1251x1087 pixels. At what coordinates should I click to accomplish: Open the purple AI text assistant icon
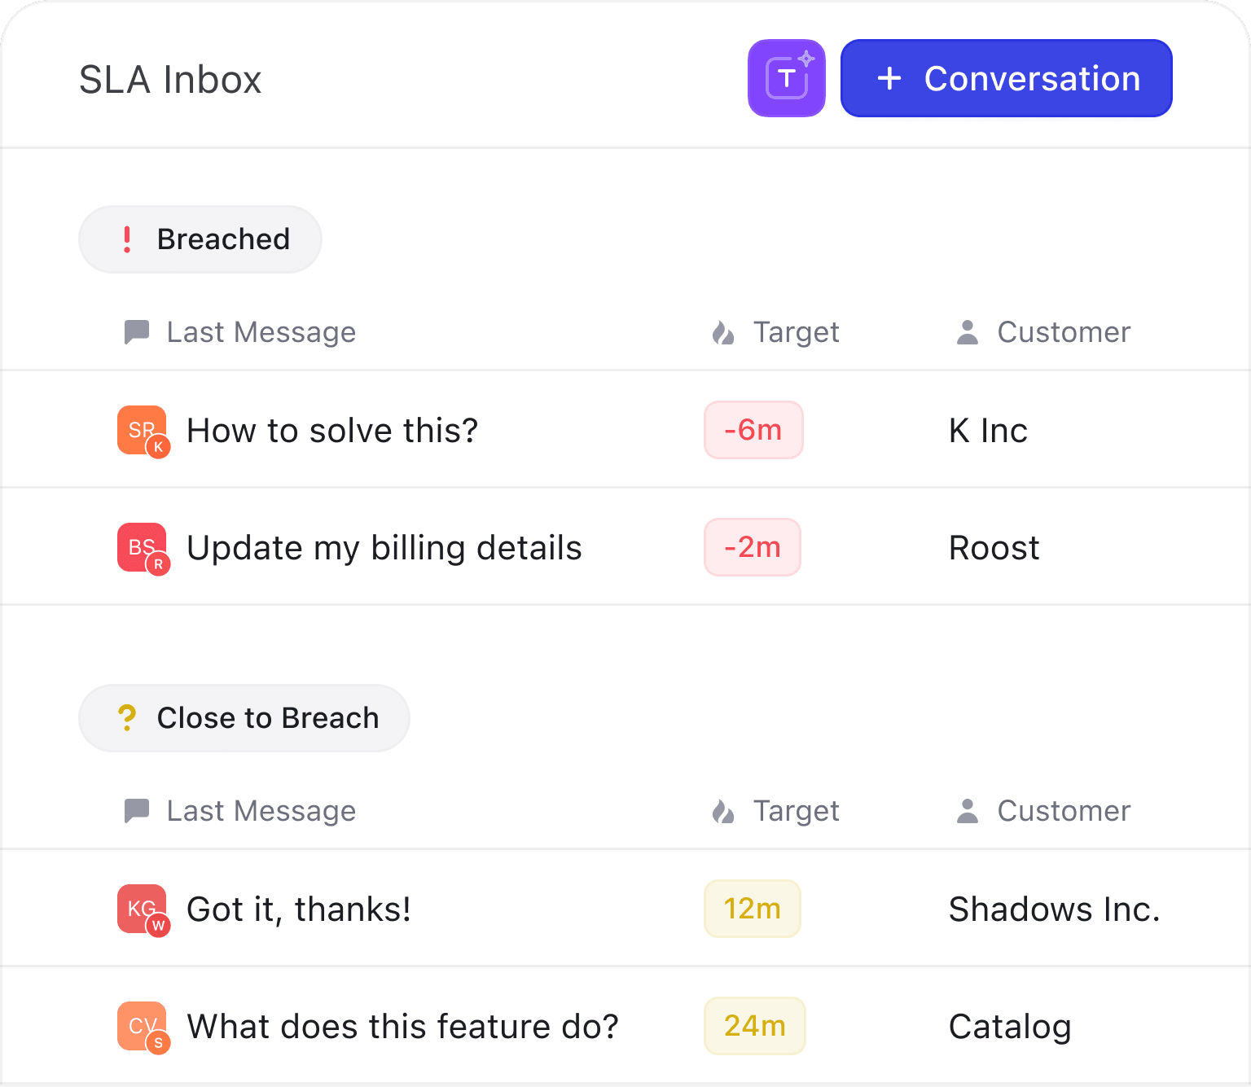coord(787,78)
